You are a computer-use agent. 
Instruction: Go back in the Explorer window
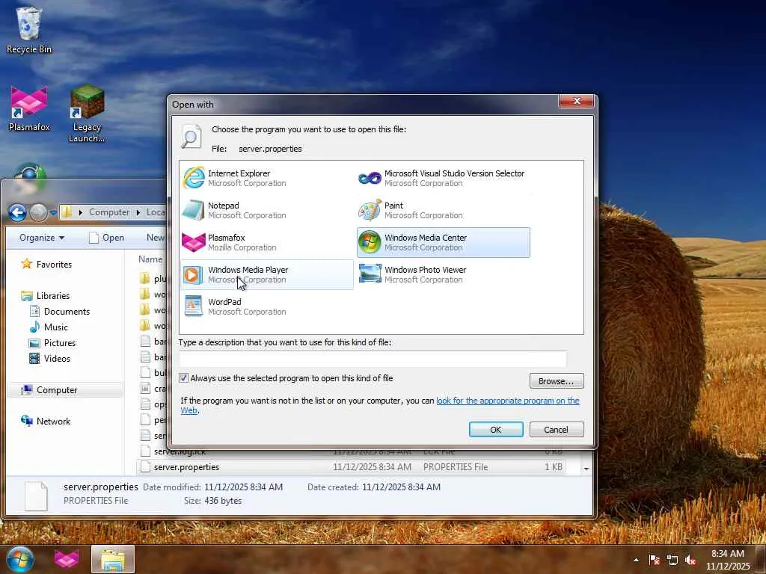coord(17,212)
